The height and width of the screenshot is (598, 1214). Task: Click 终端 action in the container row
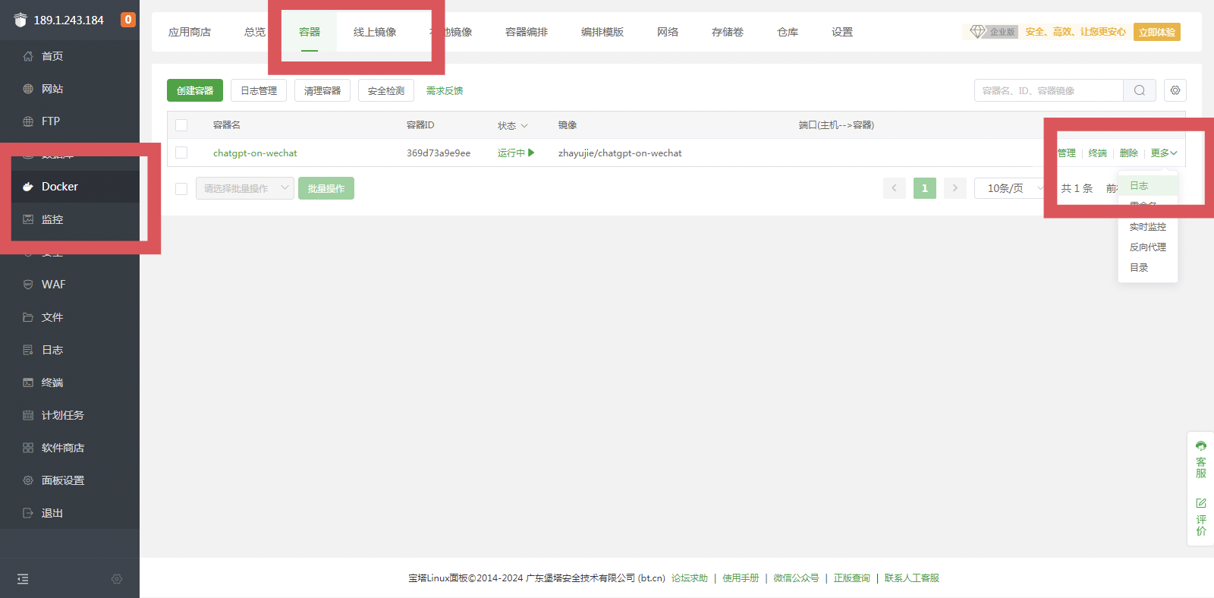[1098, 153]
